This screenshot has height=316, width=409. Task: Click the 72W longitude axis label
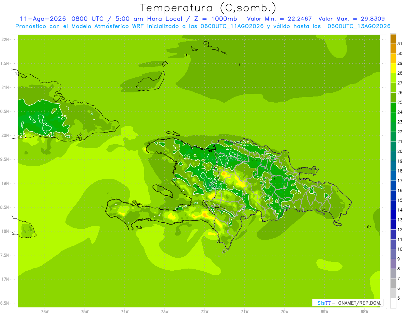pos(204,312)
